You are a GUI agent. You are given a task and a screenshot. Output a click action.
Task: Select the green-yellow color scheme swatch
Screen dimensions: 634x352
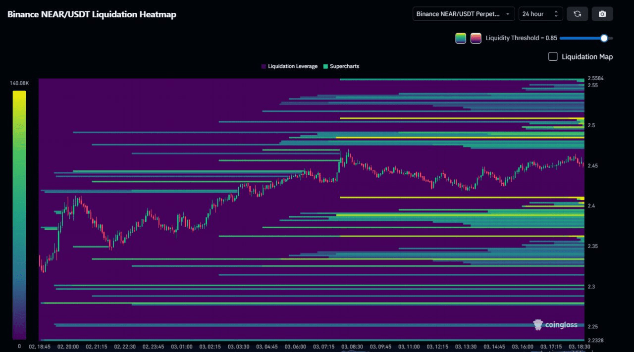461,38
